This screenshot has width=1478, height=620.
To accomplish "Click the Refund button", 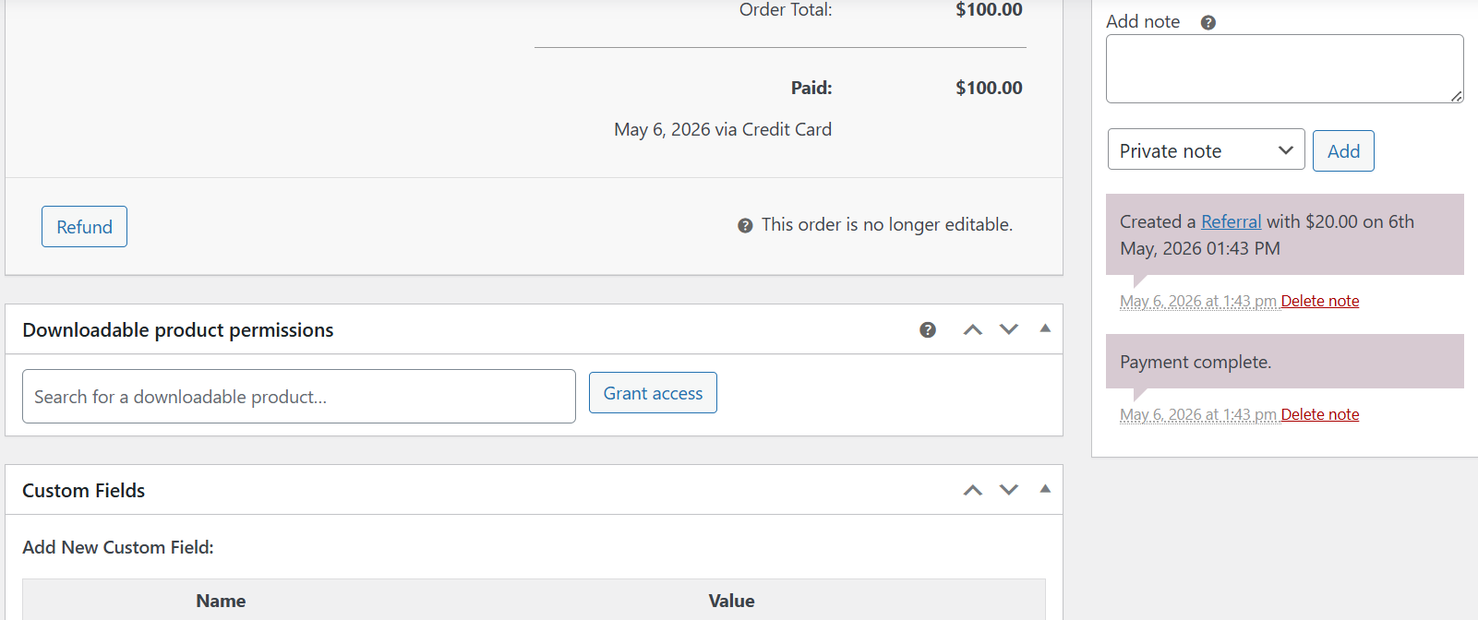I will pyautogui.click(x=84, y=227).
